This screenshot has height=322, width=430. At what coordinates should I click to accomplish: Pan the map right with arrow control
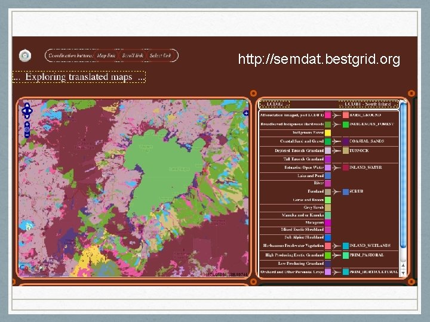click(30, 111)
